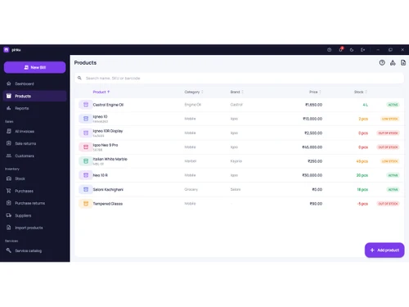409x307 pixels.
Task: Click the New Bill button
Action: click(x=34, y=67)
